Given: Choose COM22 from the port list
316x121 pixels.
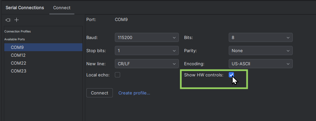Looking at the screenshot, I should click(43, 63).
